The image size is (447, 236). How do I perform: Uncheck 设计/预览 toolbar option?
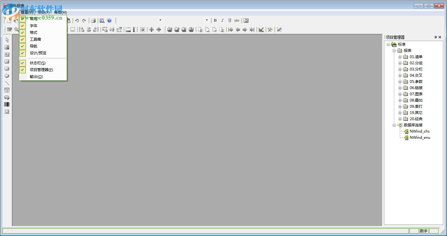tap(43, 53)
